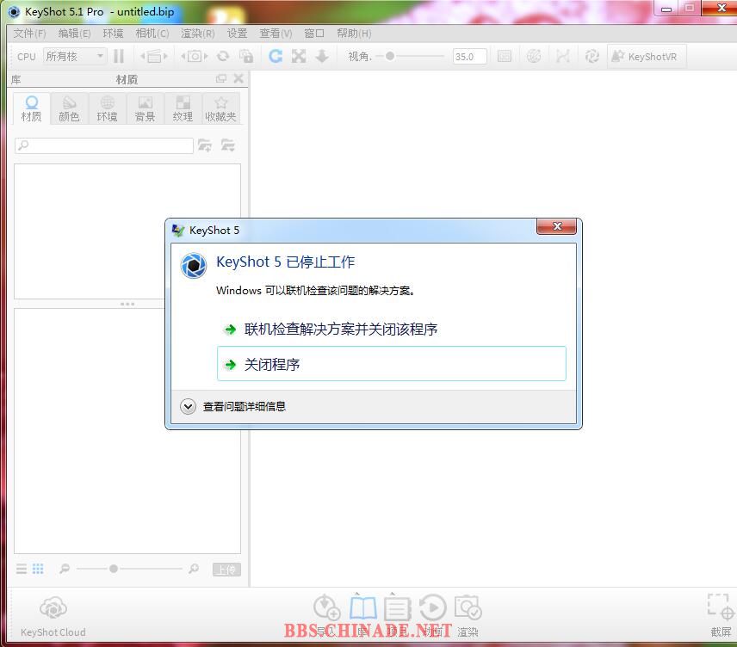This screenshot has height=647, width=737.
Task: Choose 联机检查解决方案并关闭该程序 option
Action: tap(340, 329)
